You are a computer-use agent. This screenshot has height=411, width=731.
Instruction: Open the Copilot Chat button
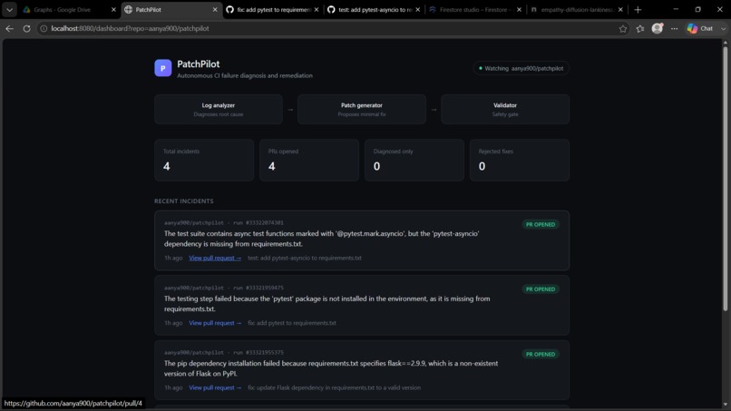tap(700, 28)
